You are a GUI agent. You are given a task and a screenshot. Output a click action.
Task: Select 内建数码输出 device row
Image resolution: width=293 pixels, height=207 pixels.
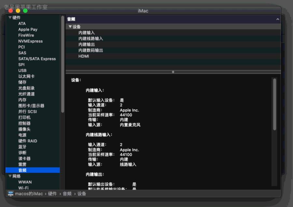coord(91,50)
